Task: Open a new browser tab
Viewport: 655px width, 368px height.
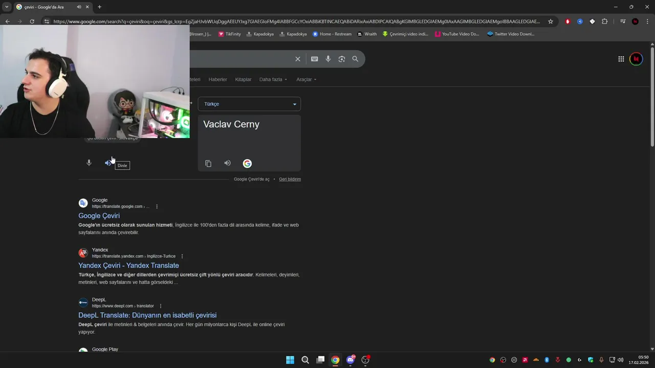Action: [x=99, y=7]
